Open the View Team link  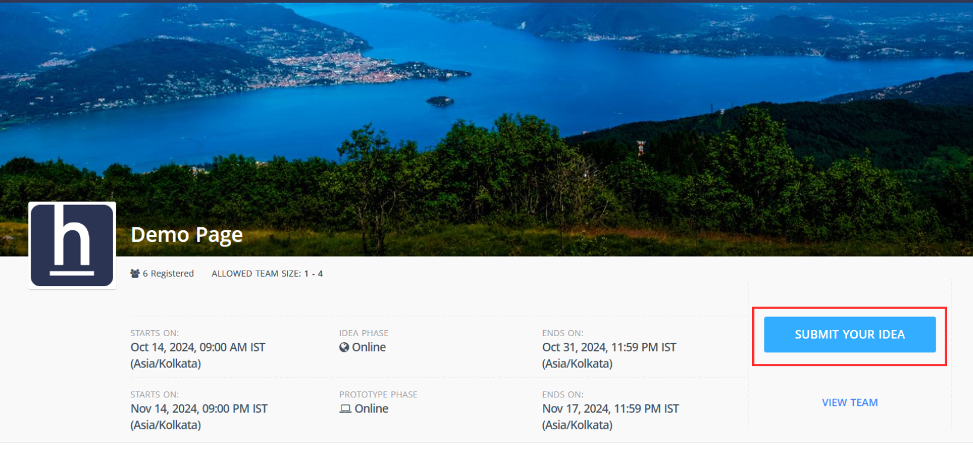[x=850, y=403]
